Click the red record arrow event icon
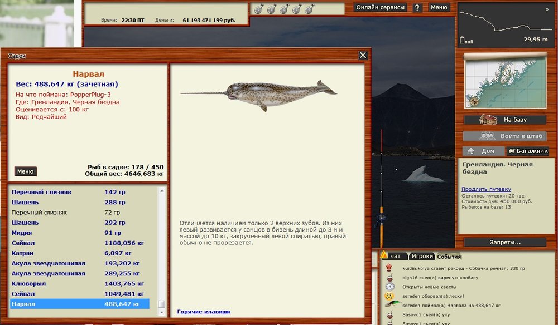 (389, 268)
